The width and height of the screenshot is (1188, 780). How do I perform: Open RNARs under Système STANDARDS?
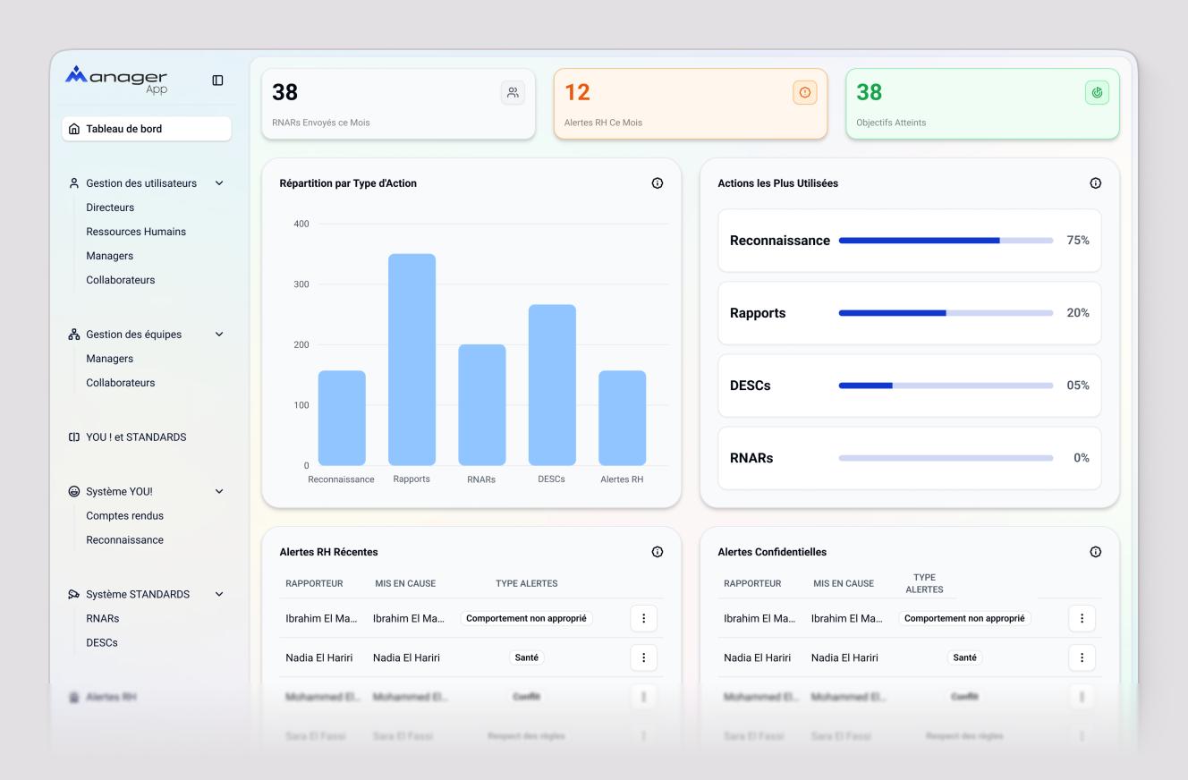pos(102,618)
